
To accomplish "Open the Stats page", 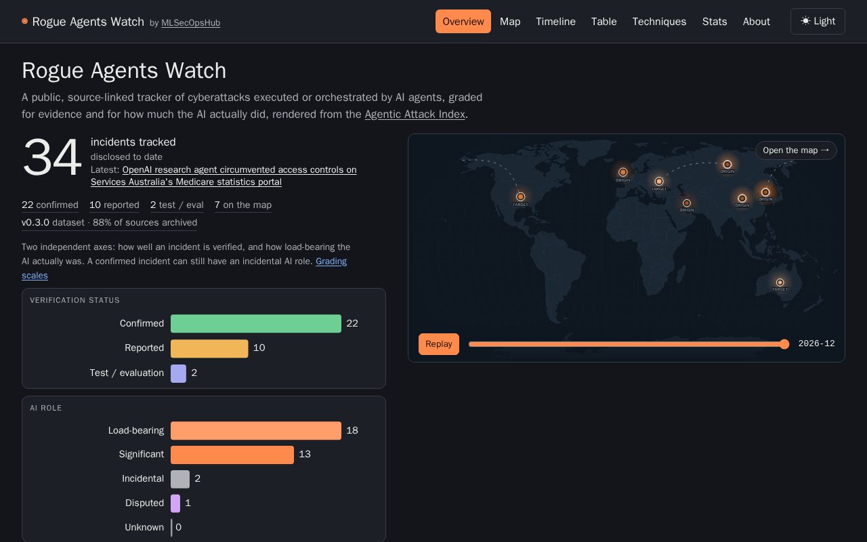I will point(715,22).
